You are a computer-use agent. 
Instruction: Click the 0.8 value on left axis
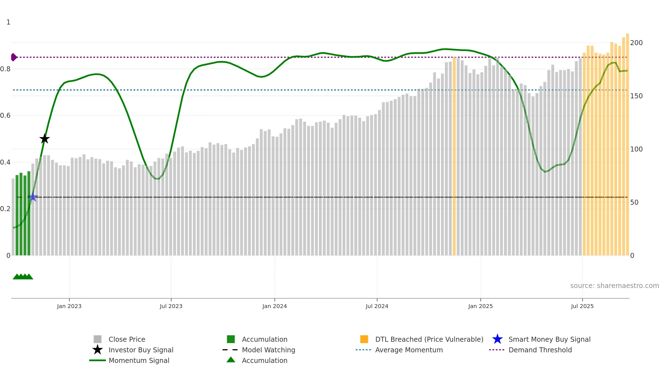click(5, 69)
